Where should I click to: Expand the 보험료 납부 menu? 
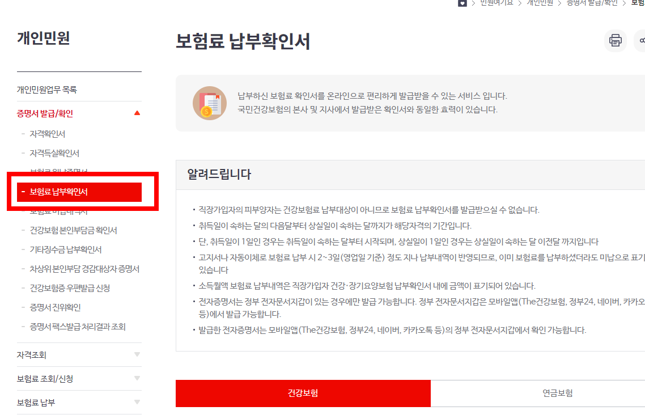[79, 401]
